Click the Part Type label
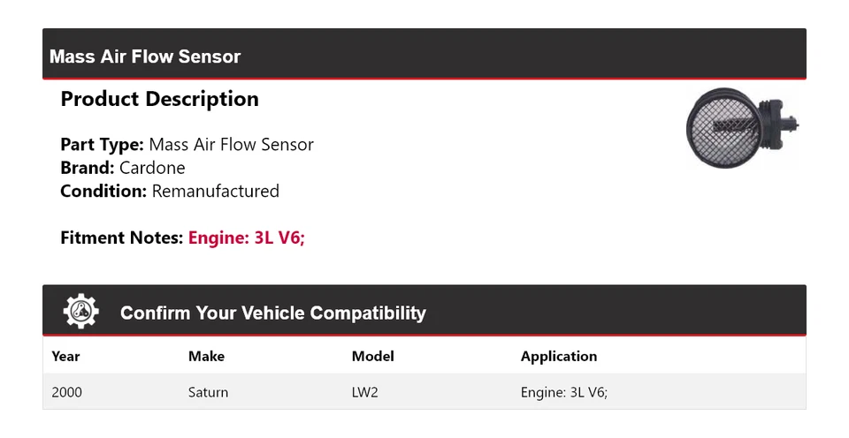This screenshot has width=849, height=438. [102, 145]
